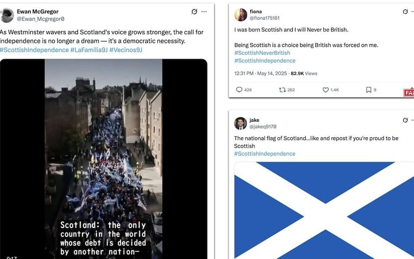Bookmark fiona's post
The width and height of the screenshot is (414, 259).
(369, 90)
